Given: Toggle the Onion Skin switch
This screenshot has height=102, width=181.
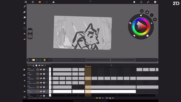Looking at the screenshot, I should [33, 60].
